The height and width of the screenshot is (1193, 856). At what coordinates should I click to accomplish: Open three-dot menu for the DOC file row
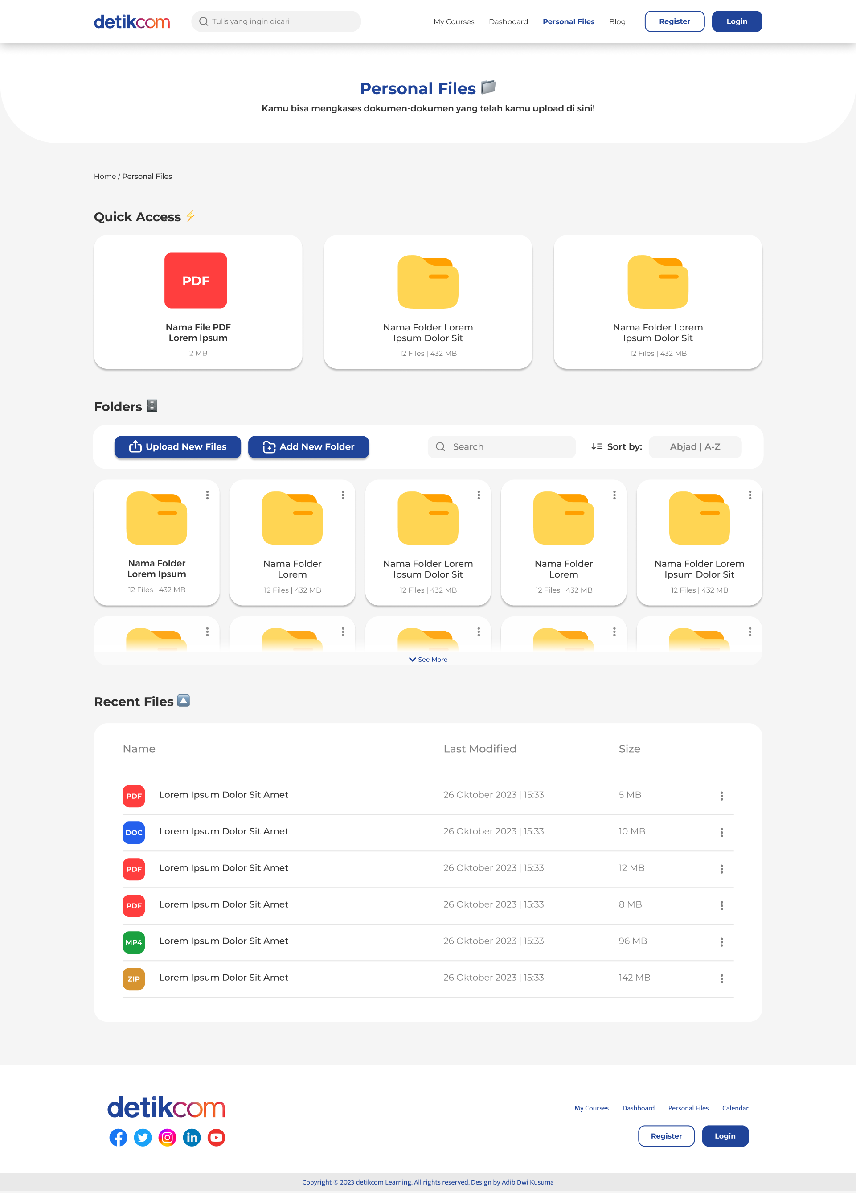pyautogui.click(x=721, y=832)
